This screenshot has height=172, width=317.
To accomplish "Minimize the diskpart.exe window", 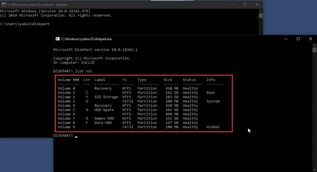I will pyautogui.click(x=286, y=39).
